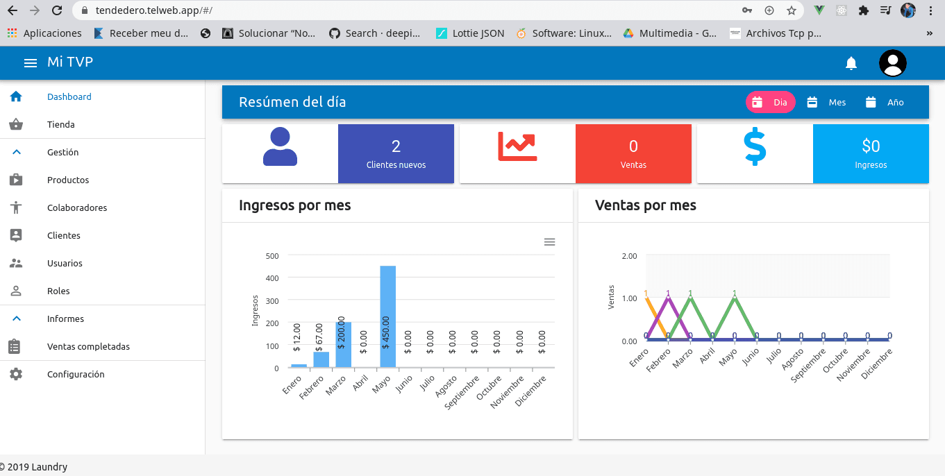Open the Ingresos por mes chart menu
945x476 pixels.
point(549,241)
